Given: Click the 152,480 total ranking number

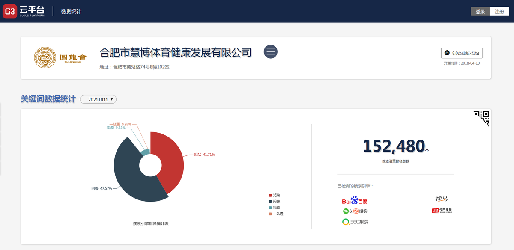Looking at the screenshot, I should tap(394, 146).
